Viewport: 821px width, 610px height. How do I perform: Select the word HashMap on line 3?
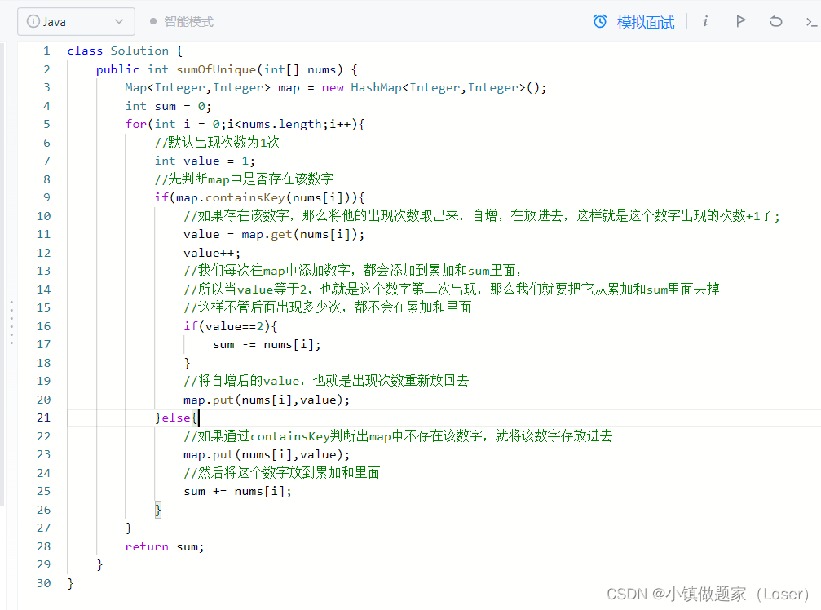point(376,86)
